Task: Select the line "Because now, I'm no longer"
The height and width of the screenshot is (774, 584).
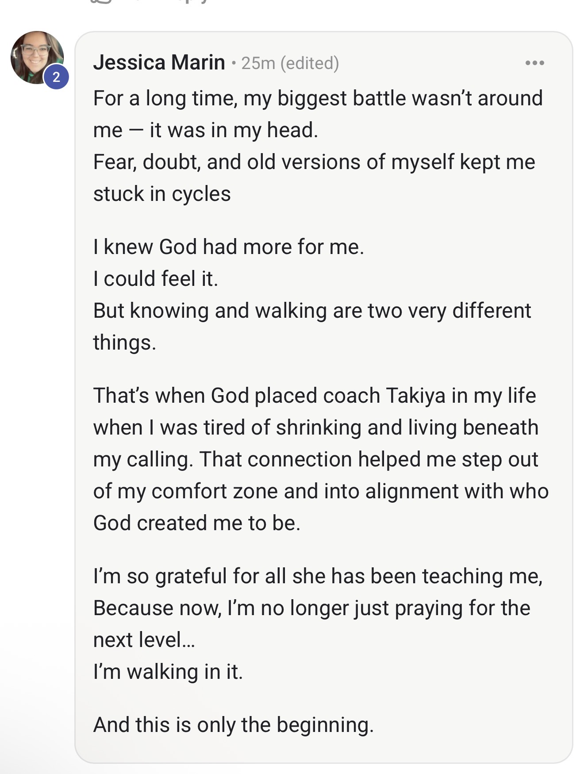Action: (x=311, y=608)
